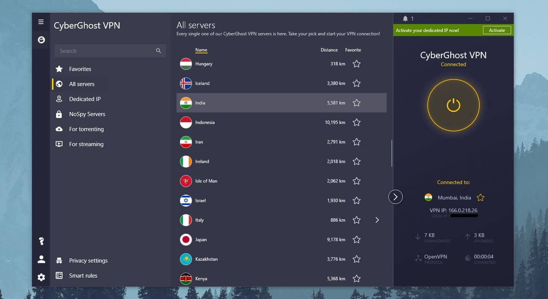Click into the Search field
This screenshot has width=548, height=299.
tap(110, 51)
